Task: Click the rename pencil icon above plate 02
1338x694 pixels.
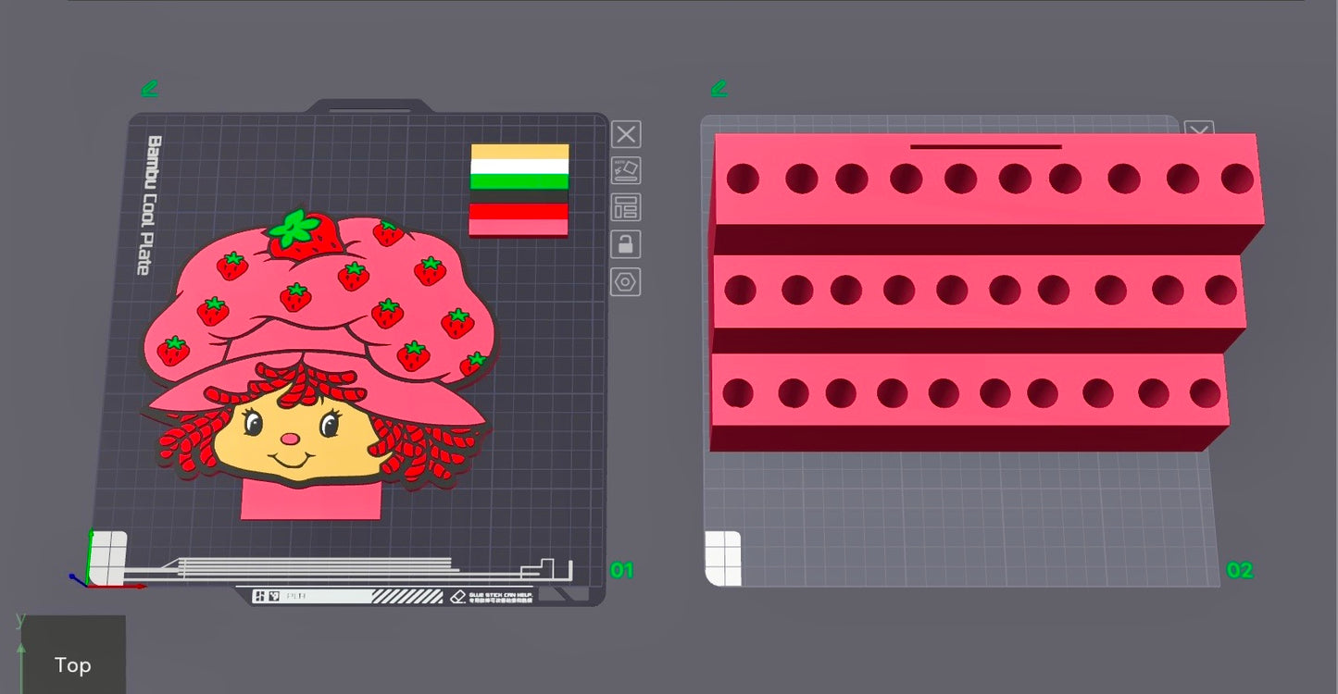Action: click(719, 89)
